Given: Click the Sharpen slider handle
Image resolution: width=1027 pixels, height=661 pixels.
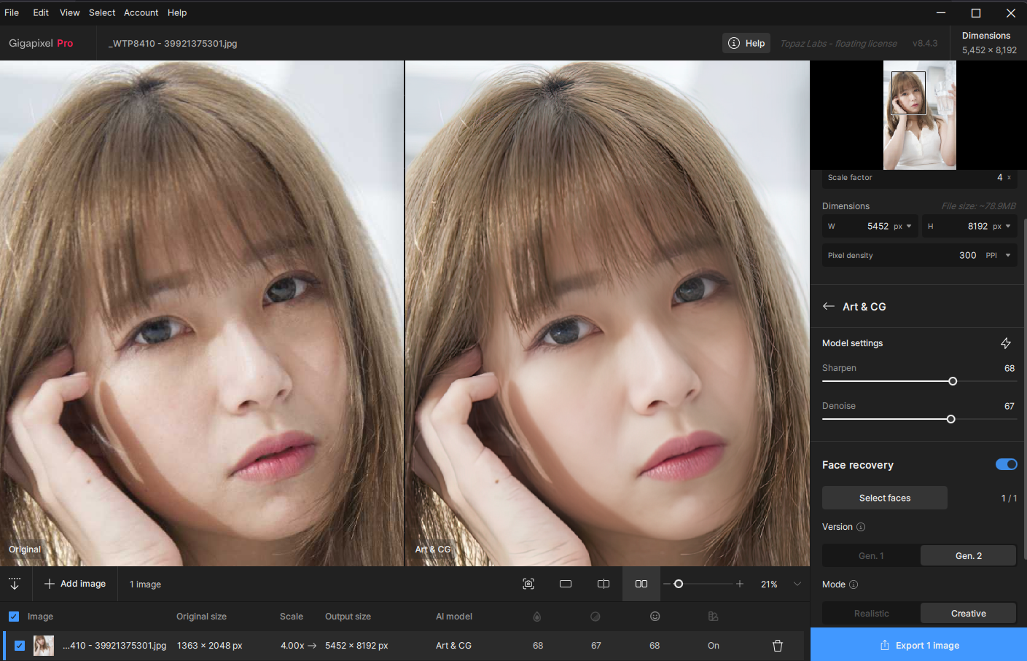Looking at the screenshot, I should tap(953, 381).
